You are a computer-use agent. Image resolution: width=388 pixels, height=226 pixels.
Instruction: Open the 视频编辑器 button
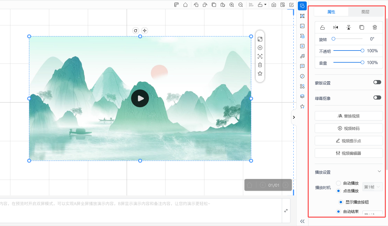349,153
